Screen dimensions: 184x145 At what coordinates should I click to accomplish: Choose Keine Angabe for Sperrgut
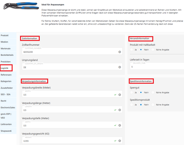coord(153,92)
